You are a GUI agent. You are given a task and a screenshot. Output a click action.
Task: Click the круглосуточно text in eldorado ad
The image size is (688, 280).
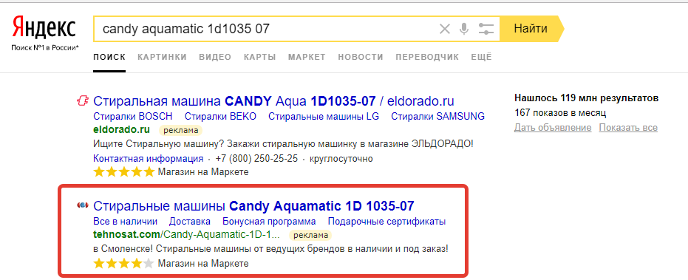point(341,158)
